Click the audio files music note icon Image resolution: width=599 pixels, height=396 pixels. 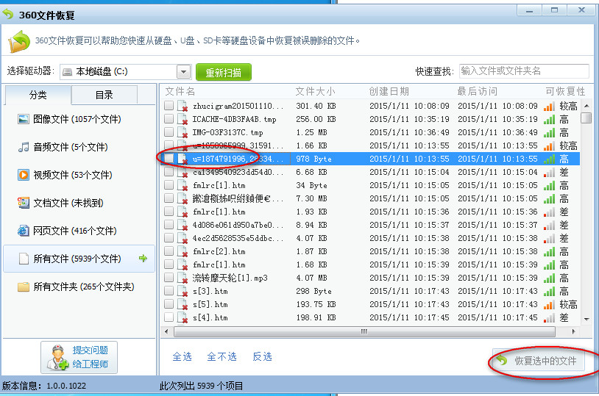coord(23,147)
